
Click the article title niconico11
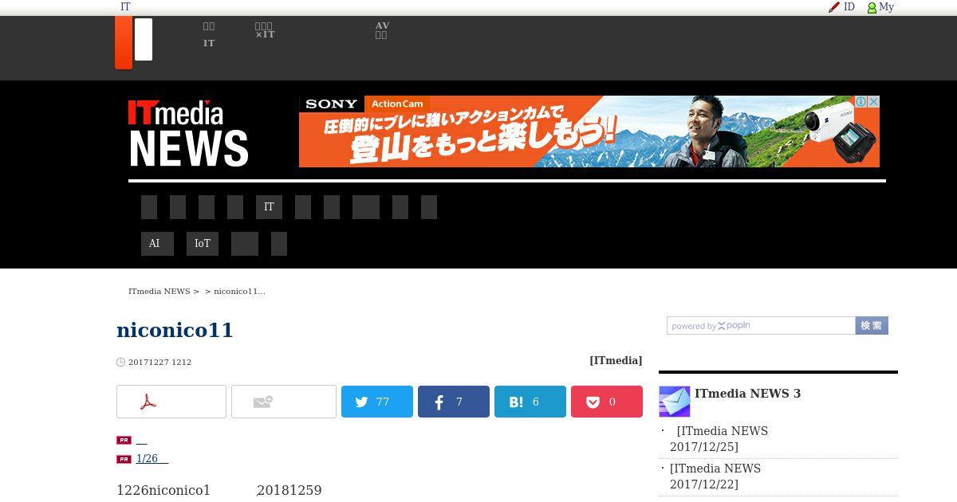(x=175, y=330)
